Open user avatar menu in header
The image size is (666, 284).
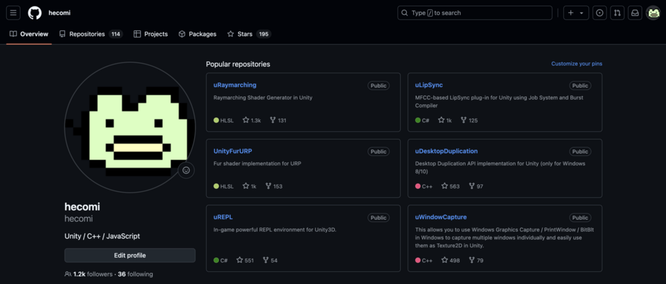click(653, 13)
